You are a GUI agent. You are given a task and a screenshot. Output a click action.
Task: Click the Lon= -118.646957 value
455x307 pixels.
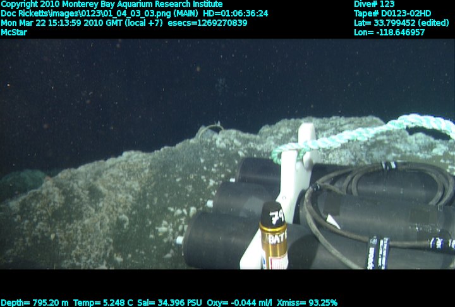389,32
